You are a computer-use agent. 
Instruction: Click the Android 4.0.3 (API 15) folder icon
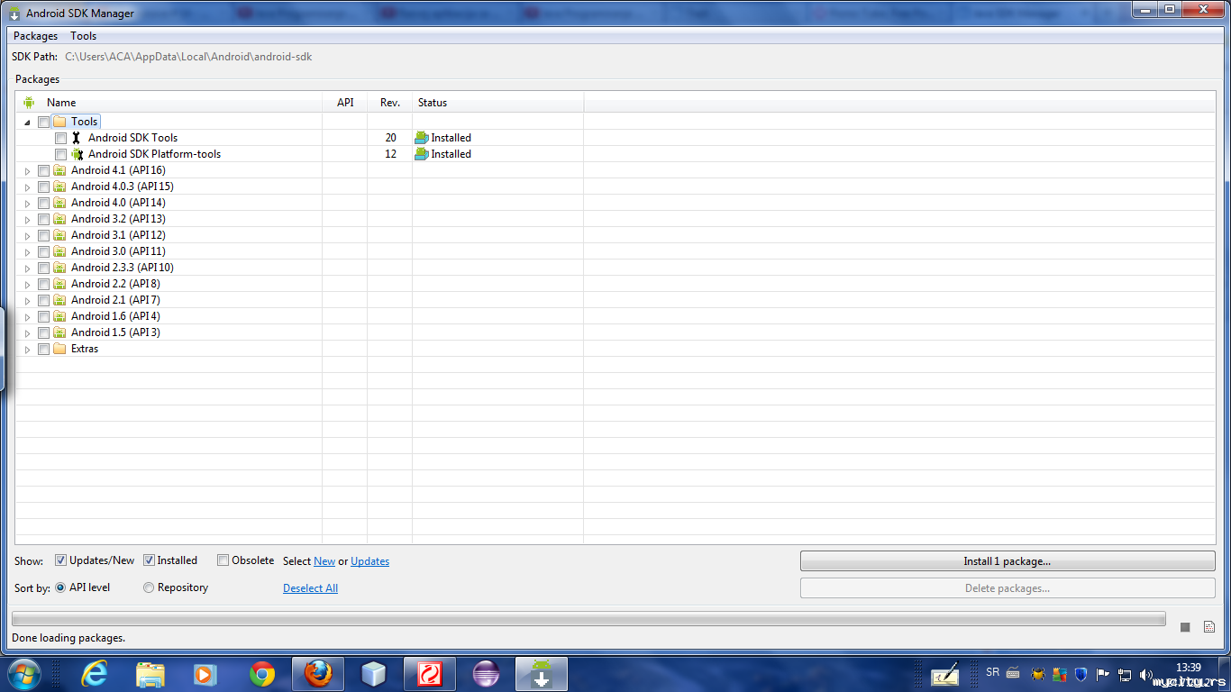point(59,187)
